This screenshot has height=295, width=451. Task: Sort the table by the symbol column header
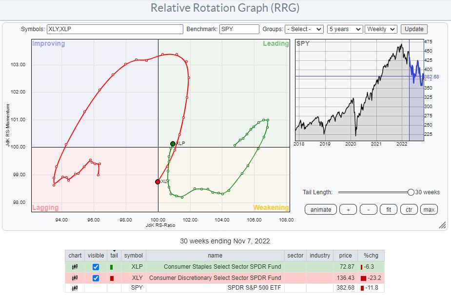click(x=133, y=256)
